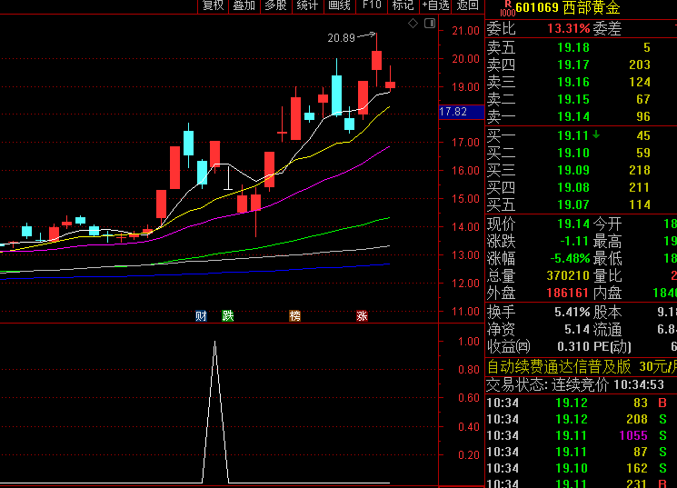Click 净资 value 5.14

[577, 329]
